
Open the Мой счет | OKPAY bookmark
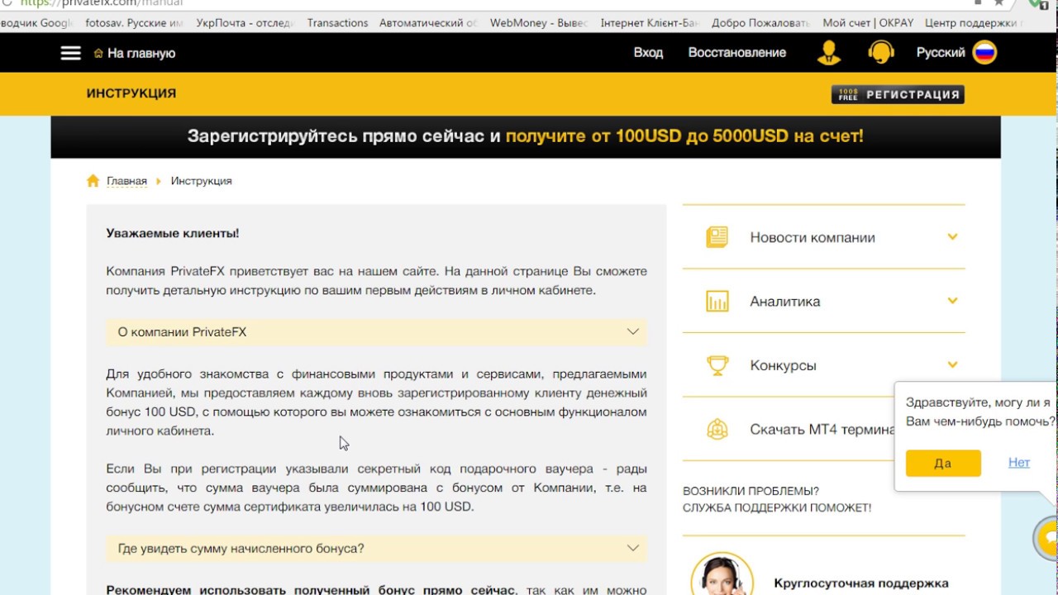[867, 23]
